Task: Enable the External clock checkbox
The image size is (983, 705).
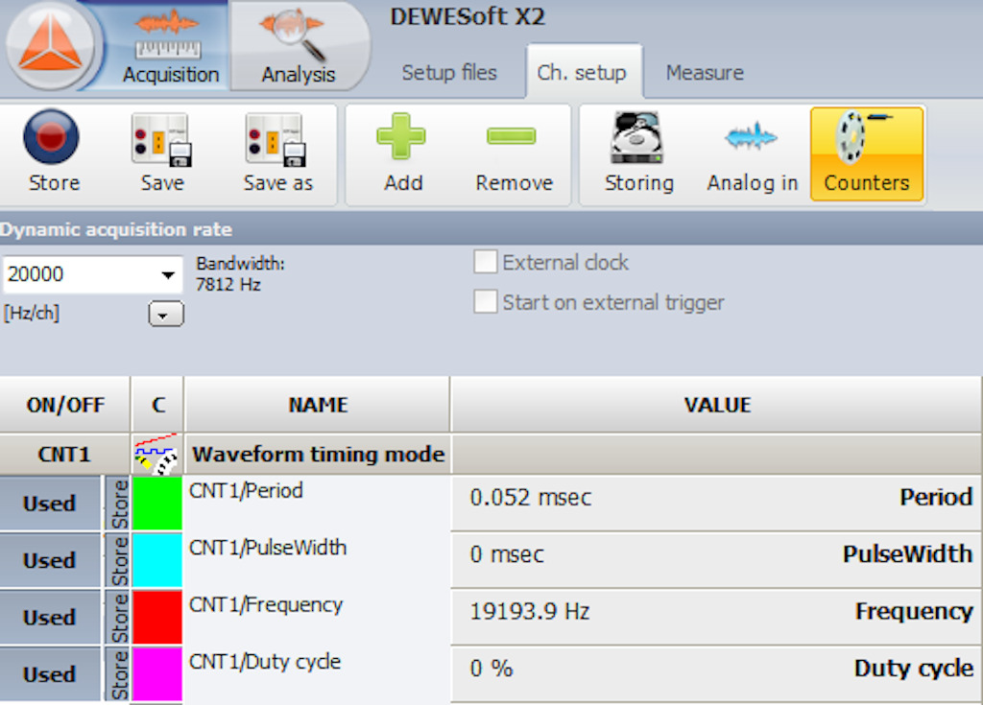Action: tap(486, 262)
